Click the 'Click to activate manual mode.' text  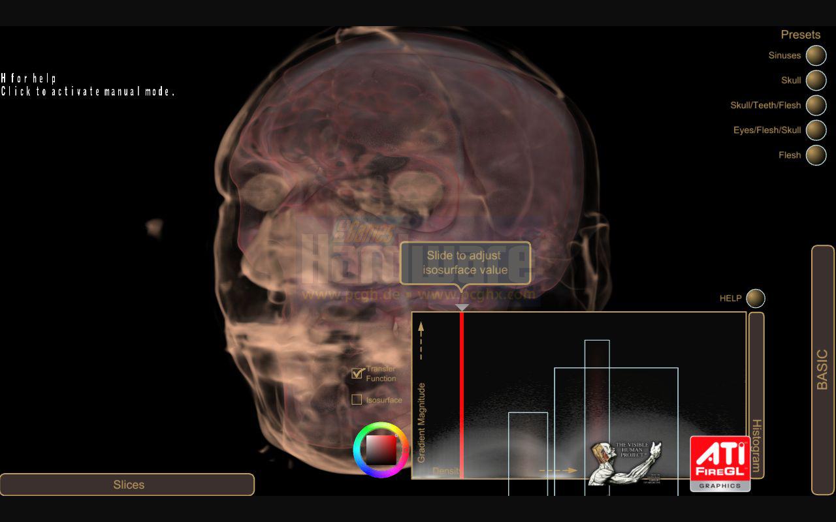88,91
